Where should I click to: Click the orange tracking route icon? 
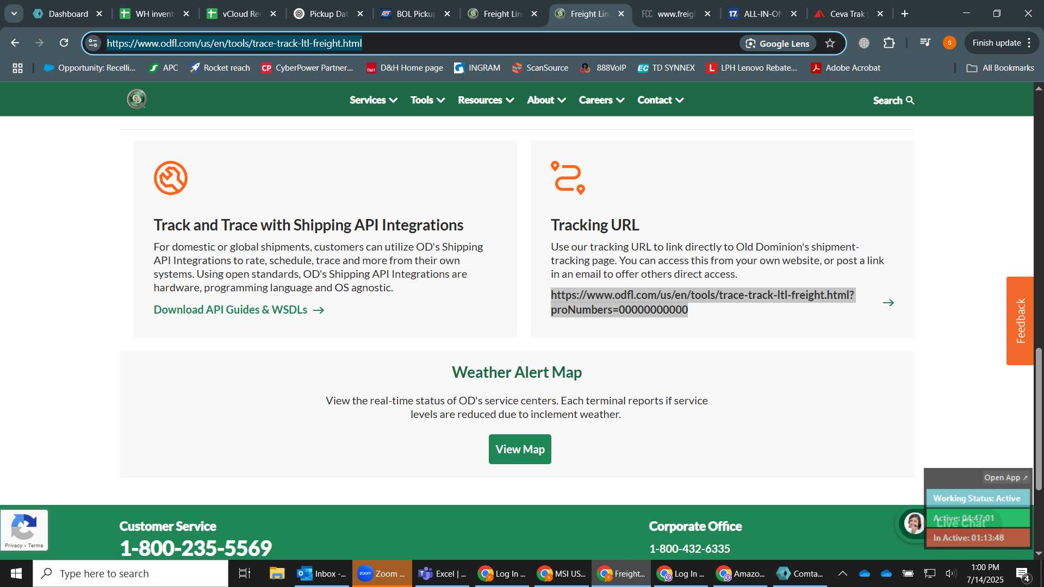coord(568,178)
